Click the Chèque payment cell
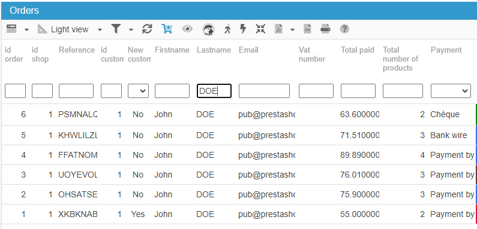The image size is (477, 229). coord(445,114)
